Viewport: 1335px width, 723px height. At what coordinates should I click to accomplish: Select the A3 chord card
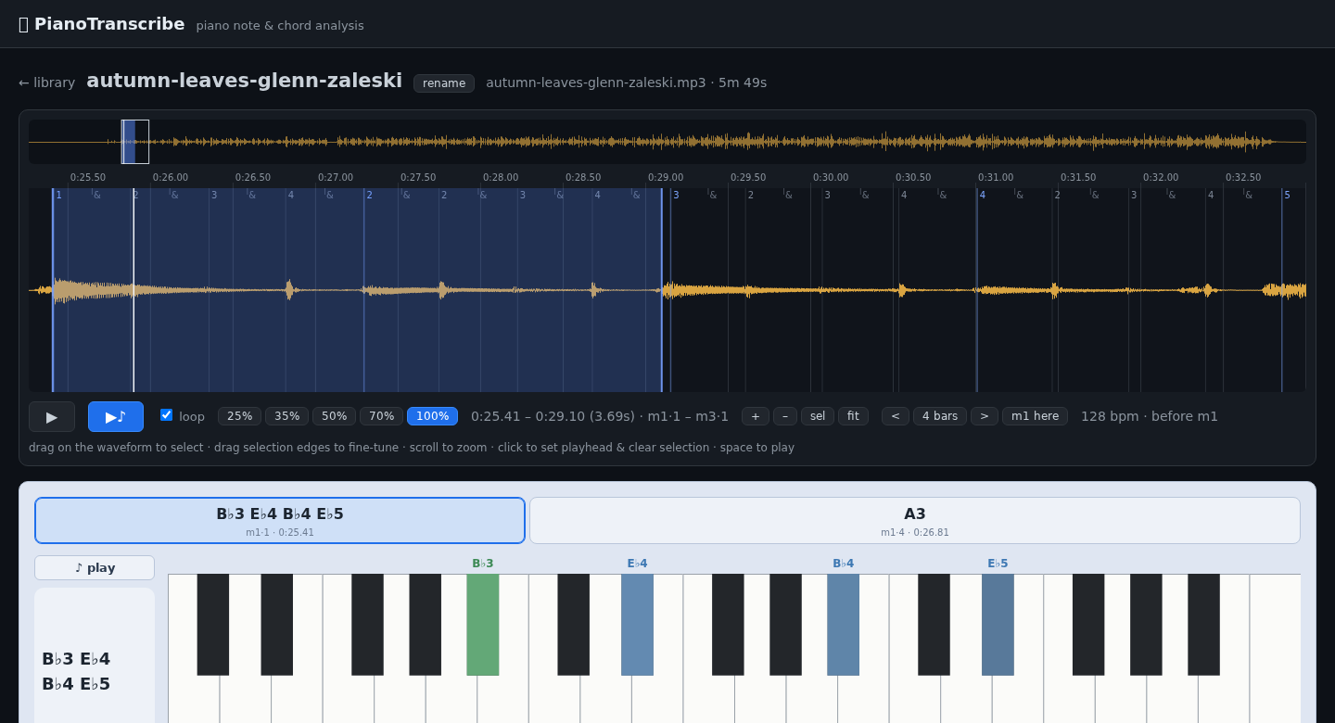pyautogui.click(x=915, y=520)
